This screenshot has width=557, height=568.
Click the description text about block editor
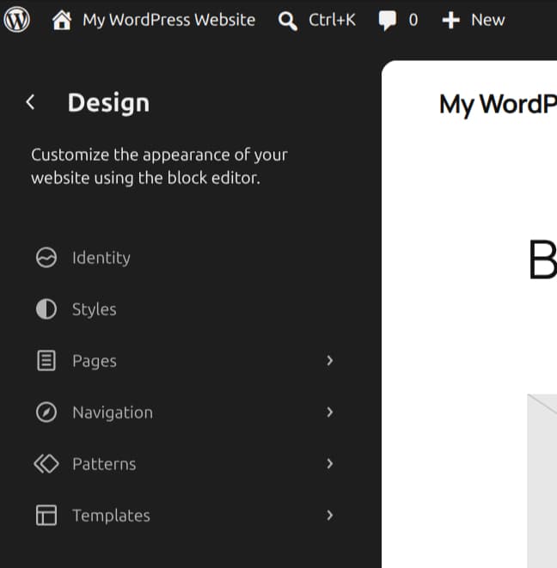point(160,166)
